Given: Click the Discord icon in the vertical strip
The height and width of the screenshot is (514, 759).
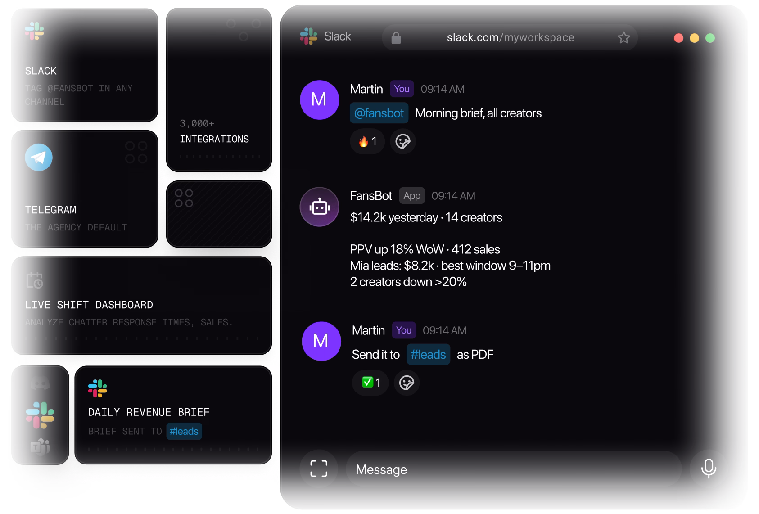Looking at the screenshot, I should (40, 384).
